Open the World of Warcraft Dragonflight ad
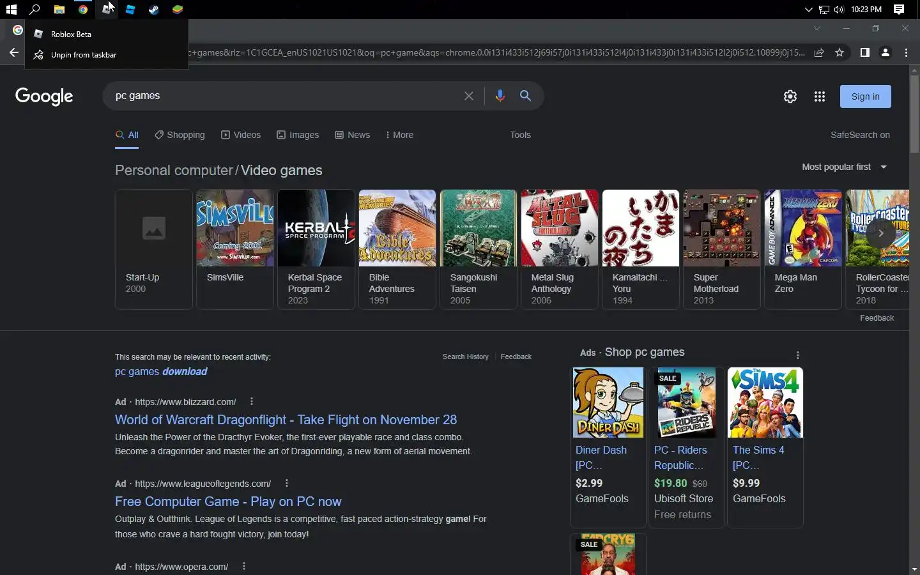Viewport: 920px width, 575px height. click(x=286, y=420)
